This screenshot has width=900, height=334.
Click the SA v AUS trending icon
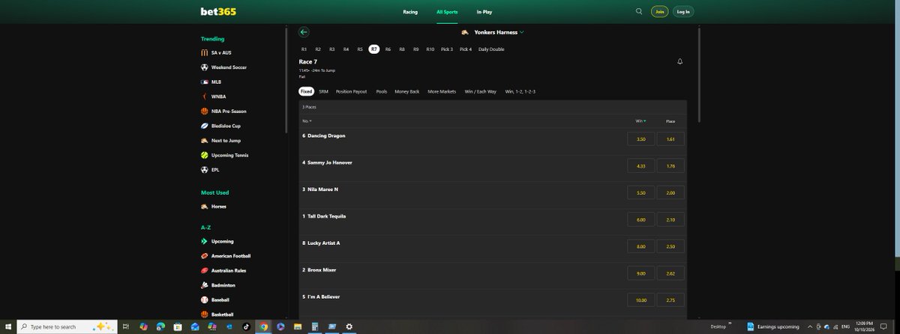pyautogui.click(x=204, y=53)
